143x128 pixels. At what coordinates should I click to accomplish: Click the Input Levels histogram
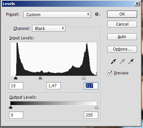coord(54,59)
